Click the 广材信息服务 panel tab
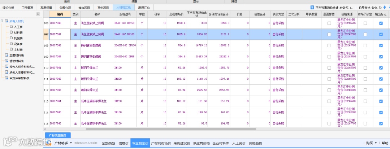Image resolution: width=390 pixels, height=149 pixels. (58, 135)
